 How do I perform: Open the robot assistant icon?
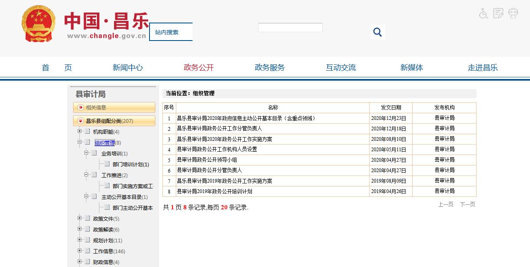513,13
